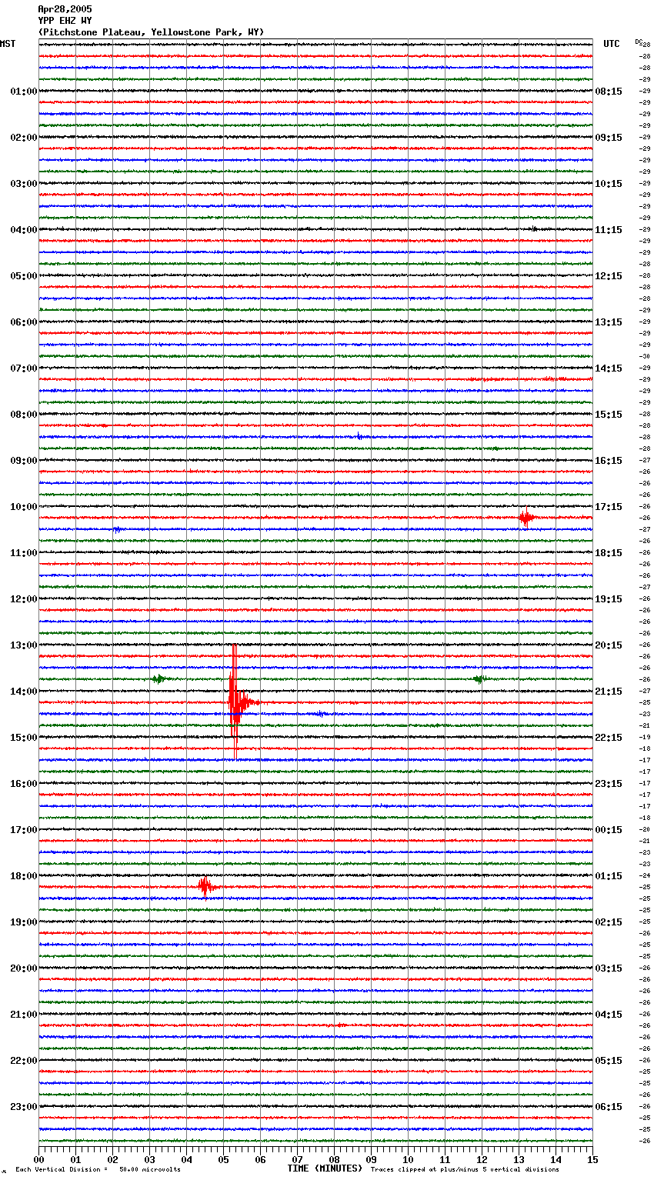
Task: Select the 17:15 UTC time label
Action: (609, 507)
